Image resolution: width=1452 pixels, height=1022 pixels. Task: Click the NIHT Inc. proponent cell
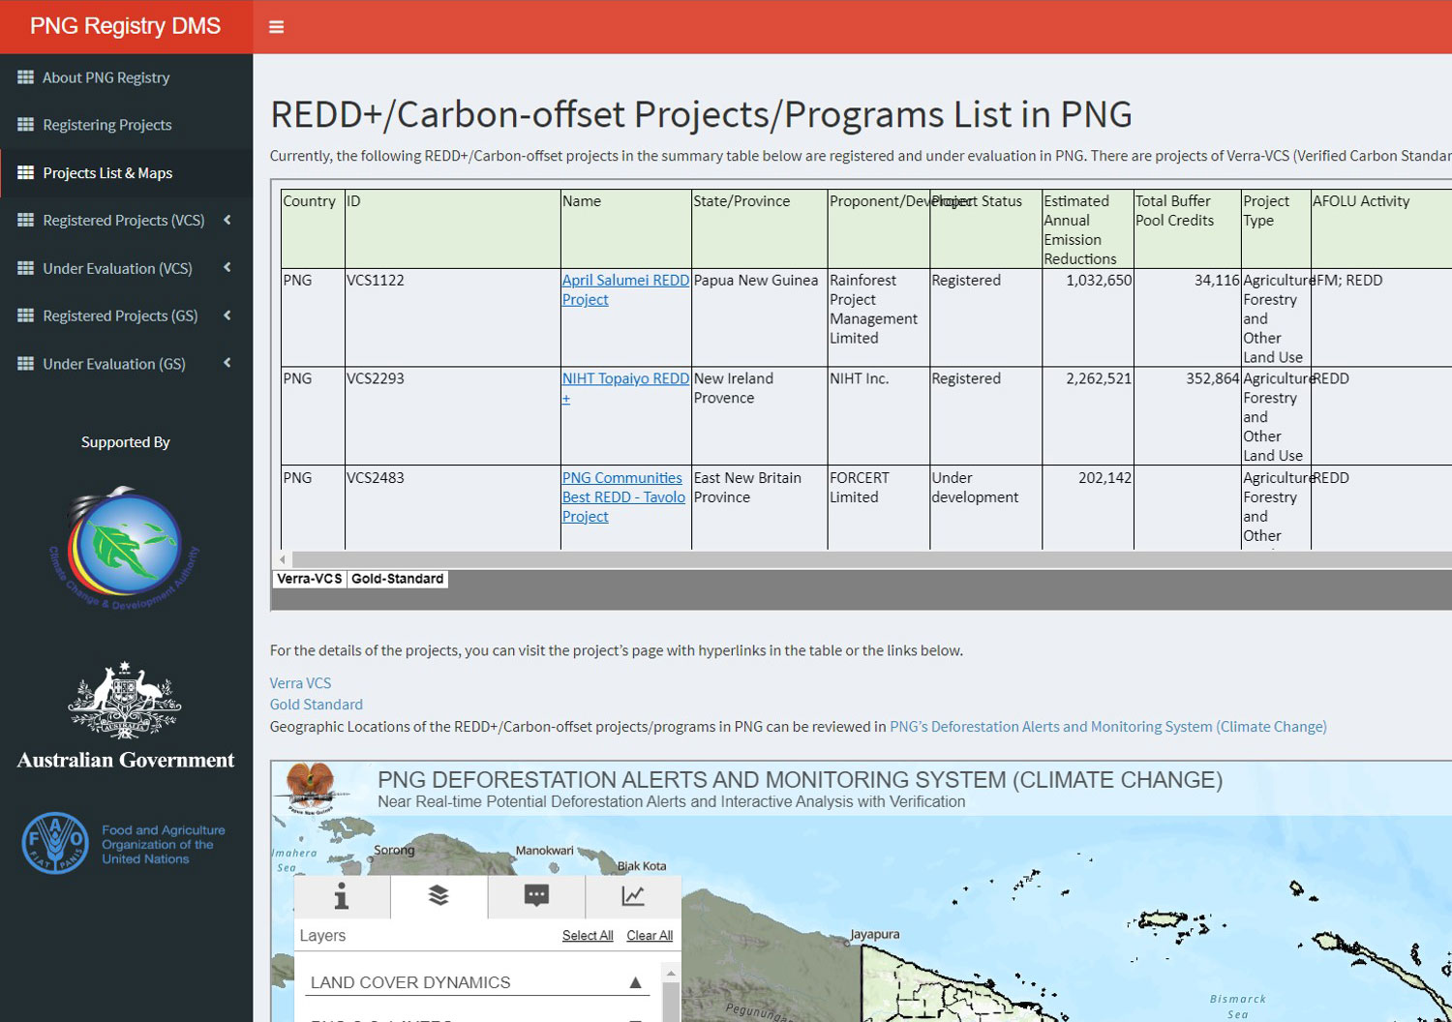click(878, 416)
